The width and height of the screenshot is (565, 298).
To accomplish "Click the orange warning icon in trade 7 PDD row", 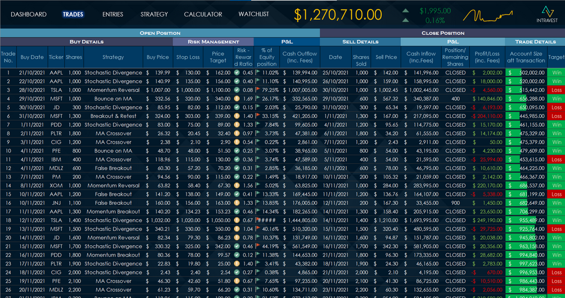I will tap(237, 125).
